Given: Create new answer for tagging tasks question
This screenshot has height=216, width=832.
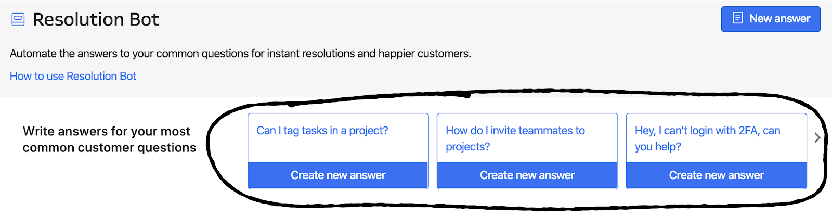Looking at the screenshot, I should coord(338,175).
